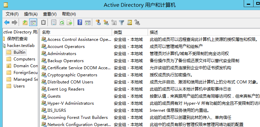Toggle the show/hide action pane icon
260x127 pixels.
pyautogui.click(x=88, y=22)
